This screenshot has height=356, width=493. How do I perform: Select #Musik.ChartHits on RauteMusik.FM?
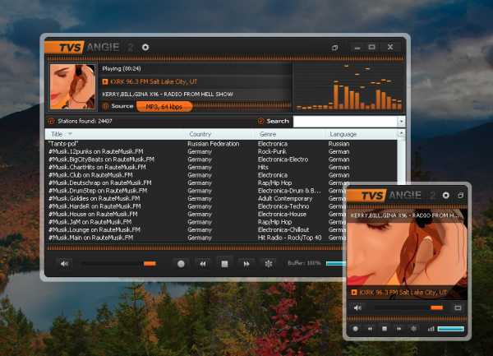pos(221,167)
